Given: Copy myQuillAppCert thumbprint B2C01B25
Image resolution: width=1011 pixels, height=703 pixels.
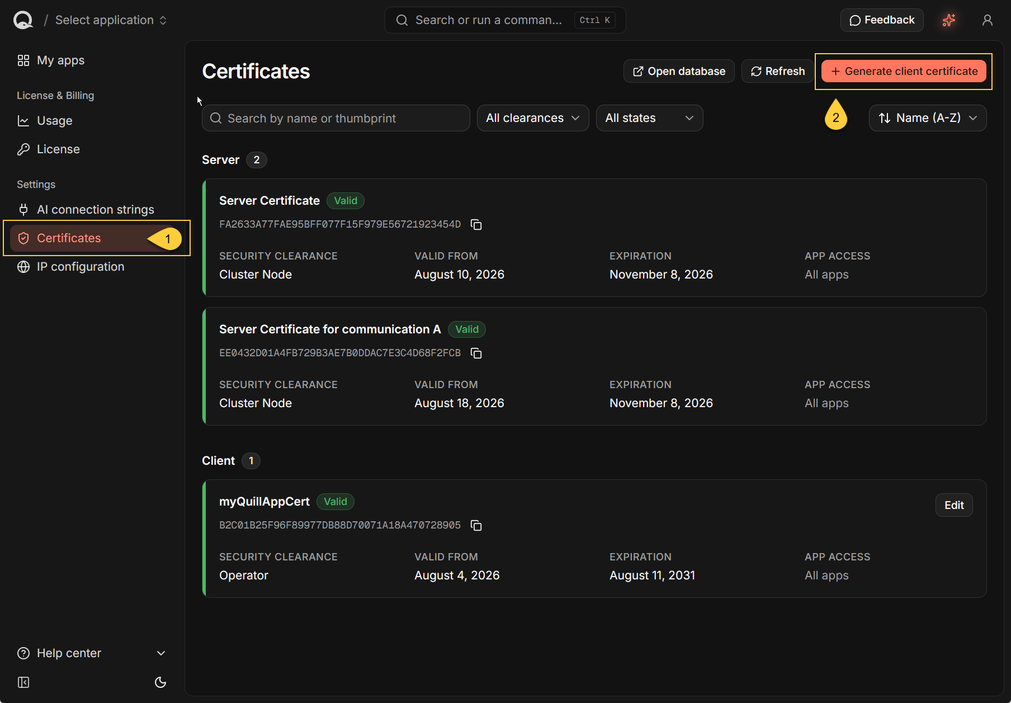Looking at the screenshot, I should pos(476,525).
